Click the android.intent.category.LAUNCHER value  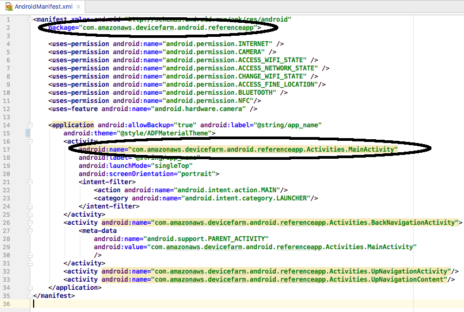pyautogui.click(x=246, y=198)
